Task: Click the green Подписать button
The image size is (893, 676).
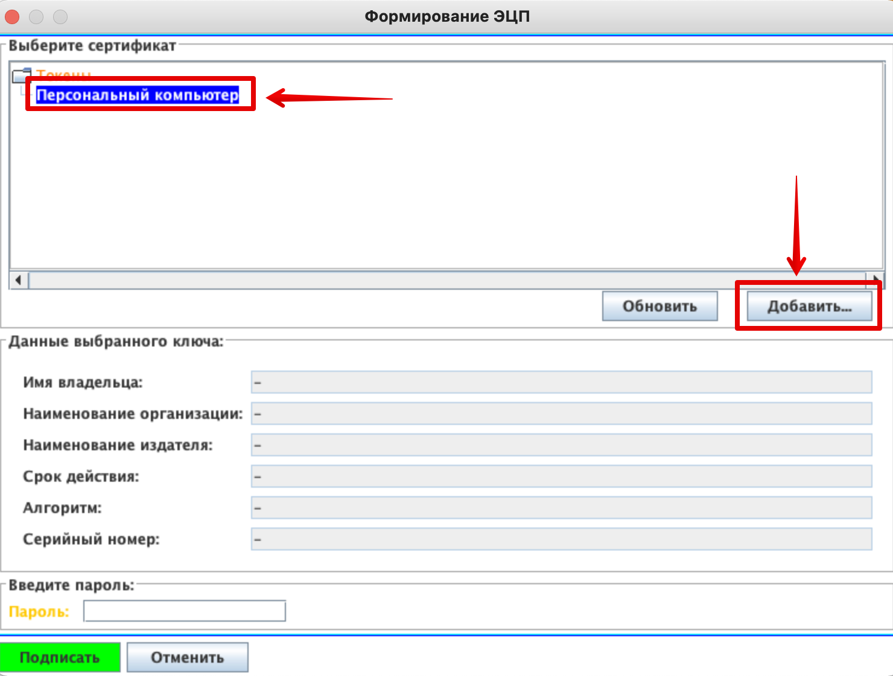Action: (60, 657)
